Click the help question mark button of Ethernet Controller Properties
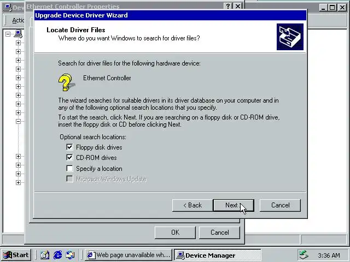The height and width of the screenshot is (262, 350). 229,6
